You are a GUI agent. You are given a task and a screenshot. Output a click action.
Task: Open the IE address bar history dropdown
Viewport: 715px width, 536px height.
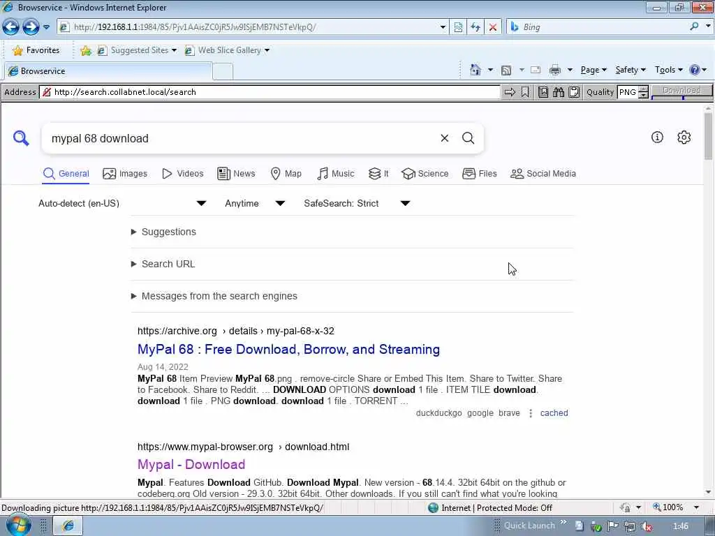(x=443, y=27)
